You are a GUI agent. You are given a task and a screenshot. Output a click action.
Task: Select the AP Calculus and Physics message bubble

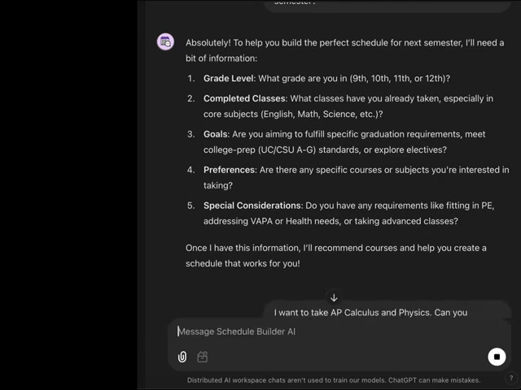point(387,310)
